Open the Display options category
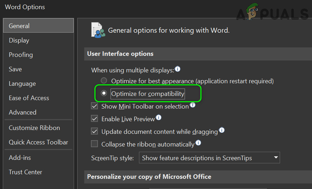The width and height of the screenshot is (312, 189). 19,40
